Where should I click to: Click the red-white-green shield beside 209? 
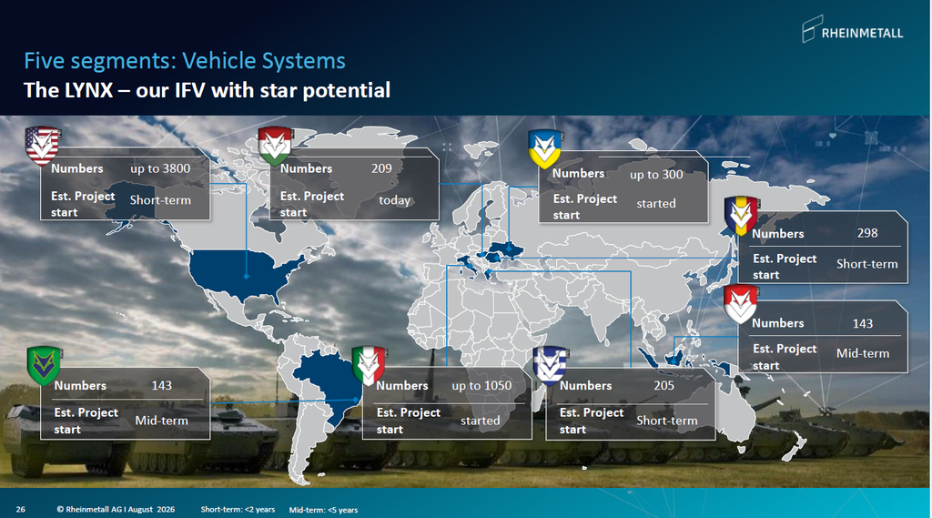click(x=275, y=146)
